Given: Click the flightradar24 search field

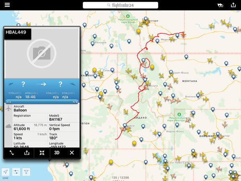Looking at the screenshot, I should pos(120,5).
